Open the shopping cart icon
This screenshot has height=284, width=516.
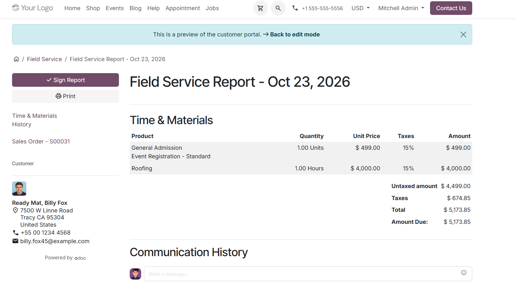pyautogui.click(x=260, y=8)
